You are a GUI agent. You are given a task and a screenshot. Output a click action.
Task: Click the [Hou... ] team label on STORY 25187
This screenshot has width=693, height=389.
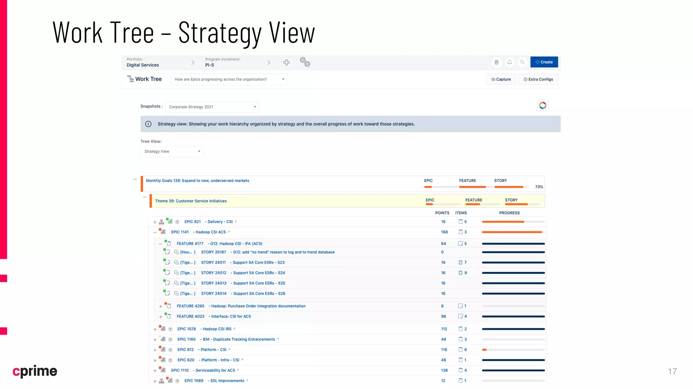click(188, 252)
